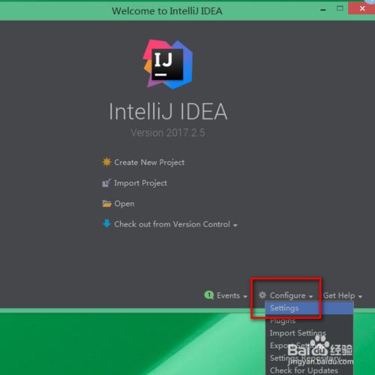Click the Get Help dropdown arrow
This screenshot has height=375, width=375.
pos(360,296)
